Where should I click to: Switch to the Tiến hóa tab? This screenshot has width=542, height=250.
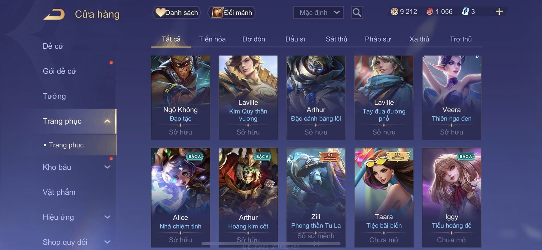click(x=212, y=39)
